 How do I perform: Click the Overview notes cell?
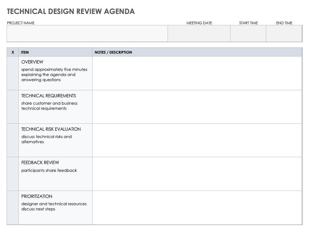point(197,73)
